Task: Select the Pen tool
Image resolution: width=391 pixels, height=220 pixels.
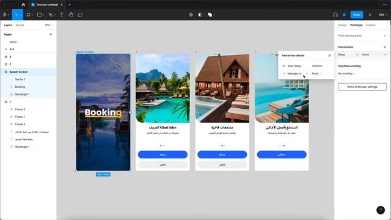Action: [x=51, y=15]
